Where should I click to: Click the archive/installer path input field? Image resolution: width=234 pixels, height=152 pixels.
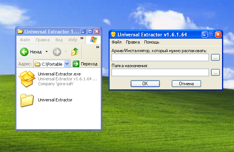160,57
